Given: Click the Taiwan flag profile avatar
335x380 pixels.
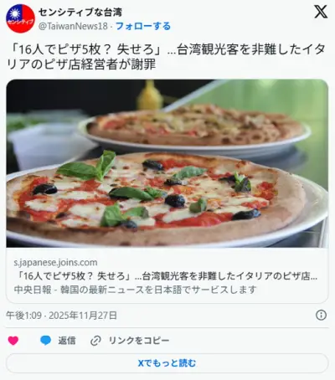Looking at the screenshot, I should tap(20, 19).
